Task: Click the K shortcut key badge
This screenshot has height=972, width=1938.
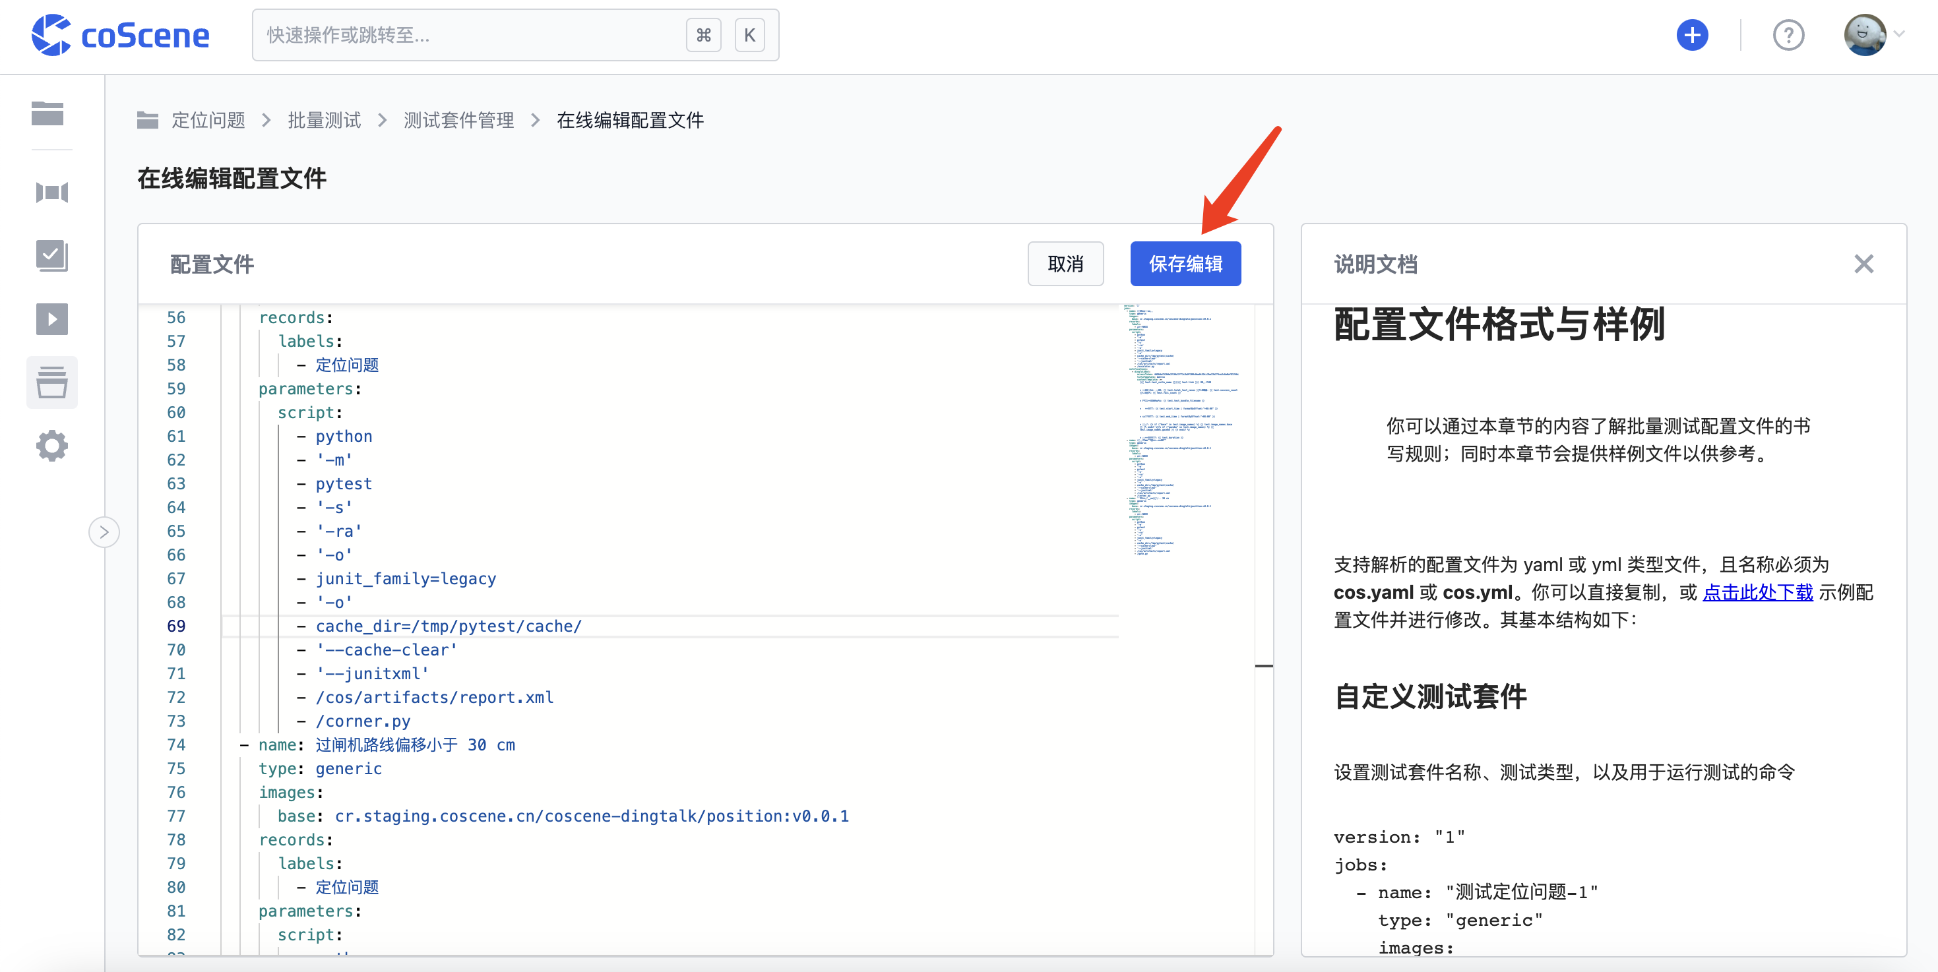Action: [x=749, y=34]
